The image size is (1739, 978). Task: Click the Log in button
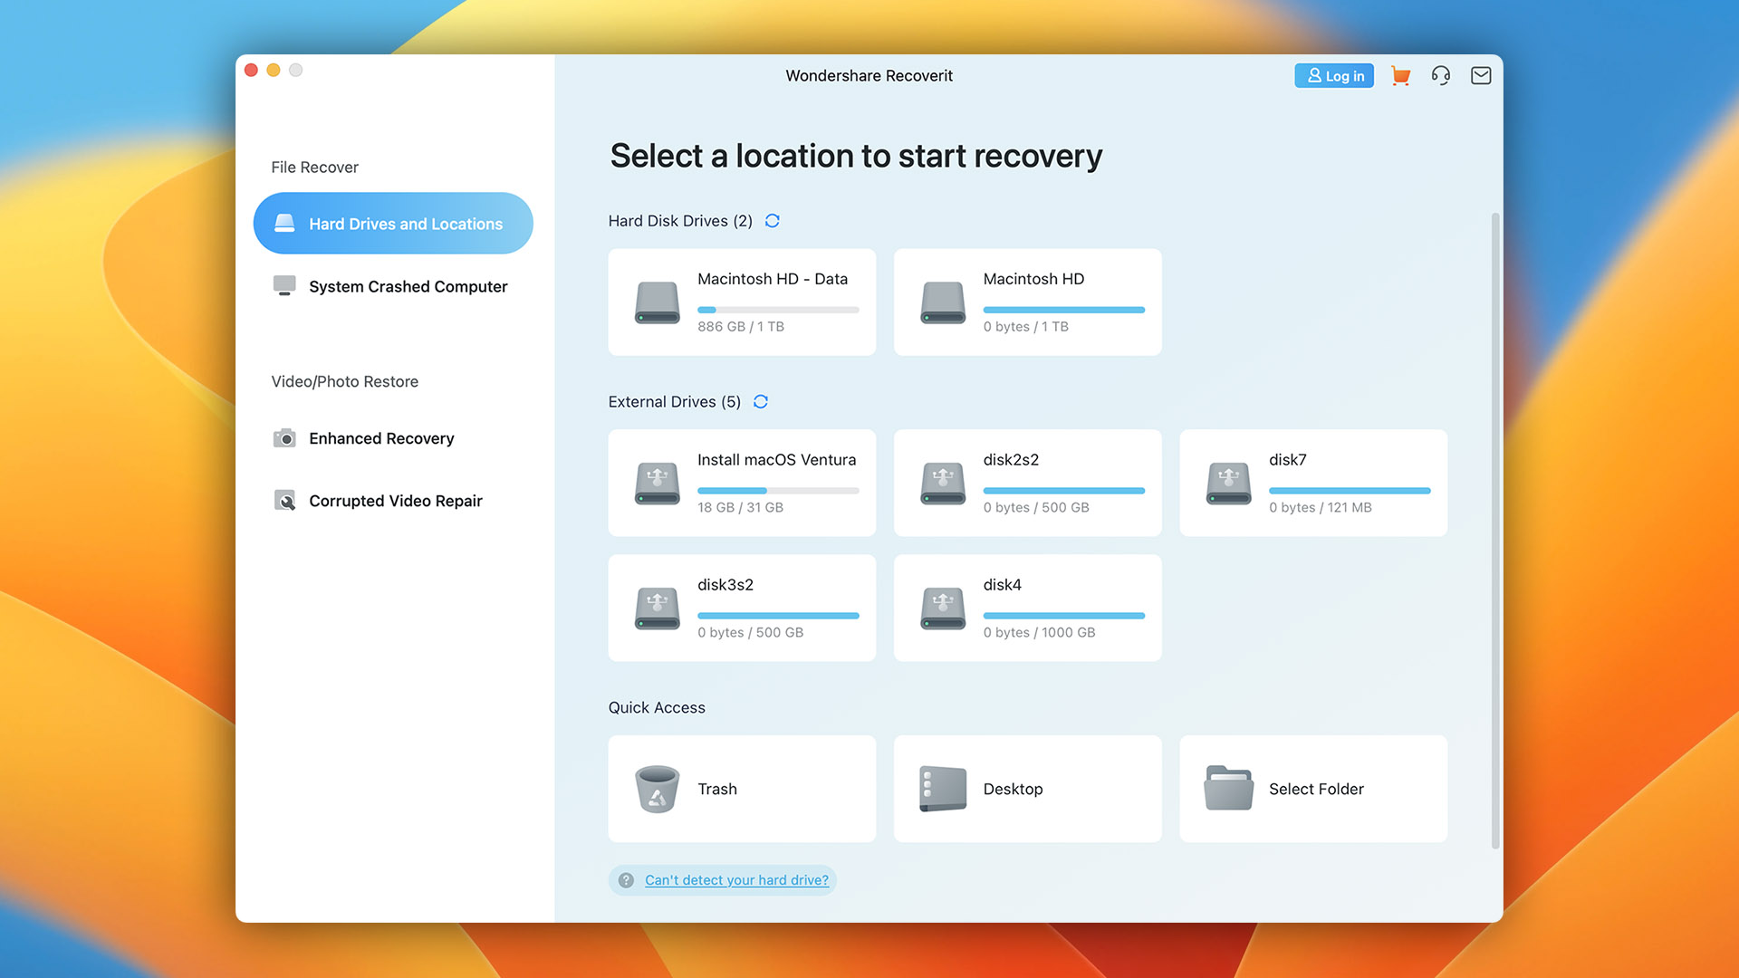coord(1334,76)
